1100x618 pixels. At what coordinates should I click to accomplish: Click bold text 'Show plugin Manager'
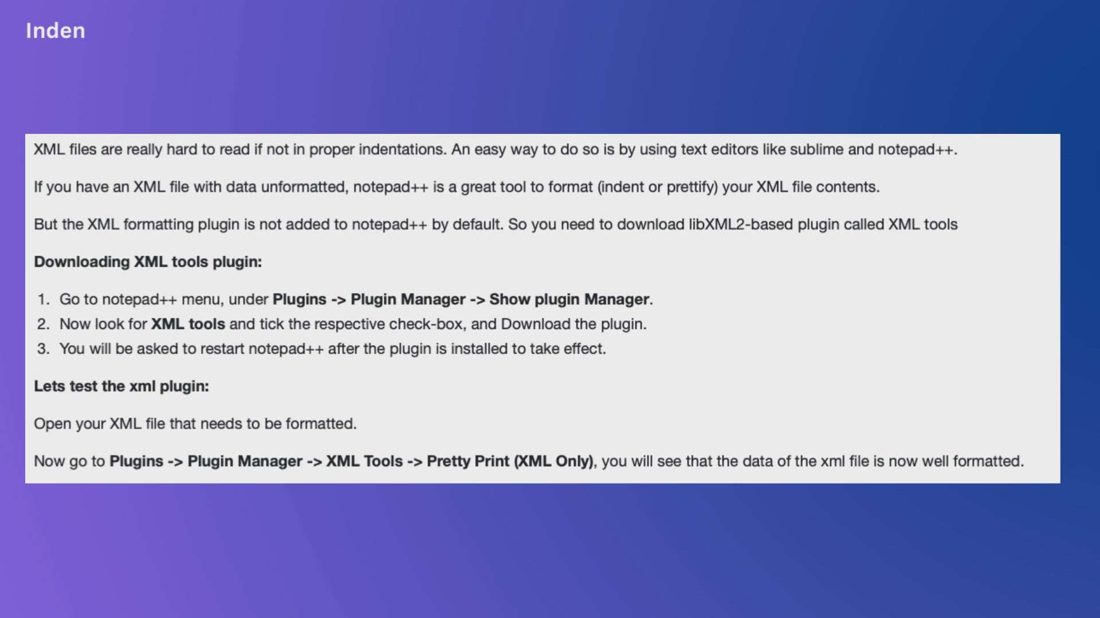click(x=569, y=299)
